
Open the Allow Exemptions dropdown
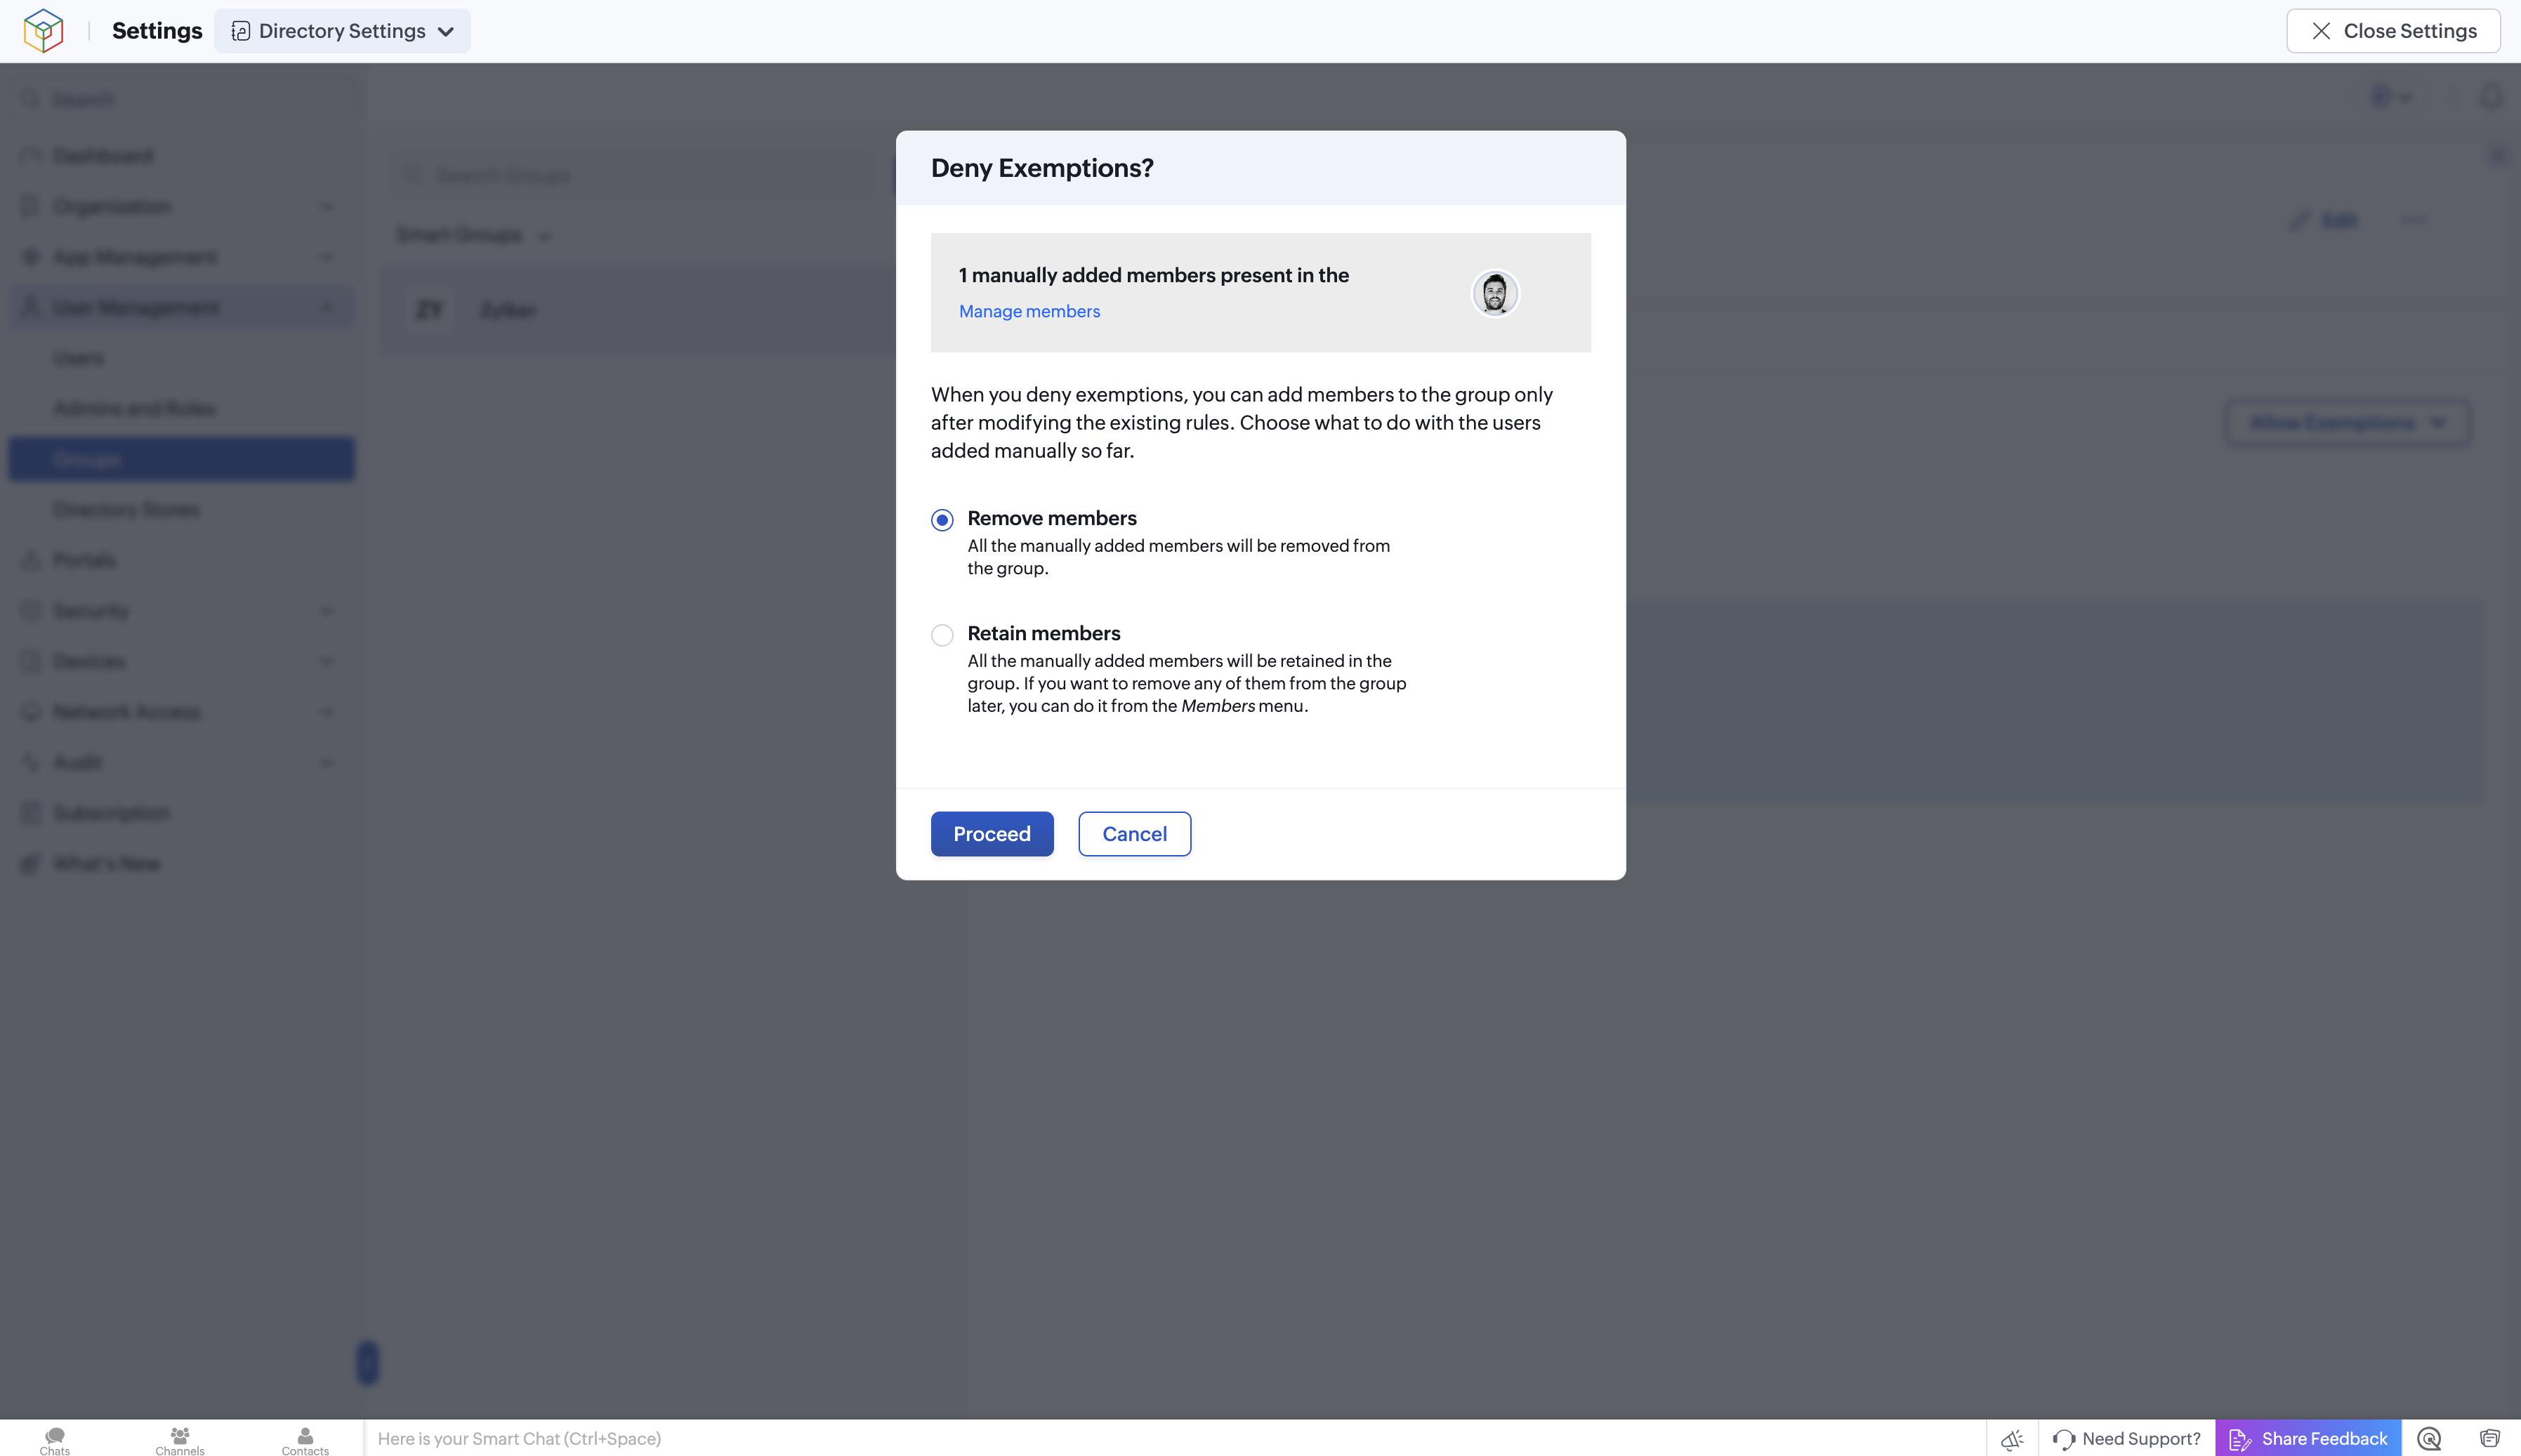[x=2347, y=423]
